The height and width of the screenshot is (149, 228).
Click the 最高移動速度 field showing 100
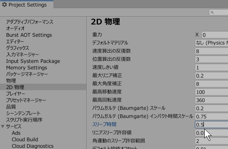tap(211, 92)
